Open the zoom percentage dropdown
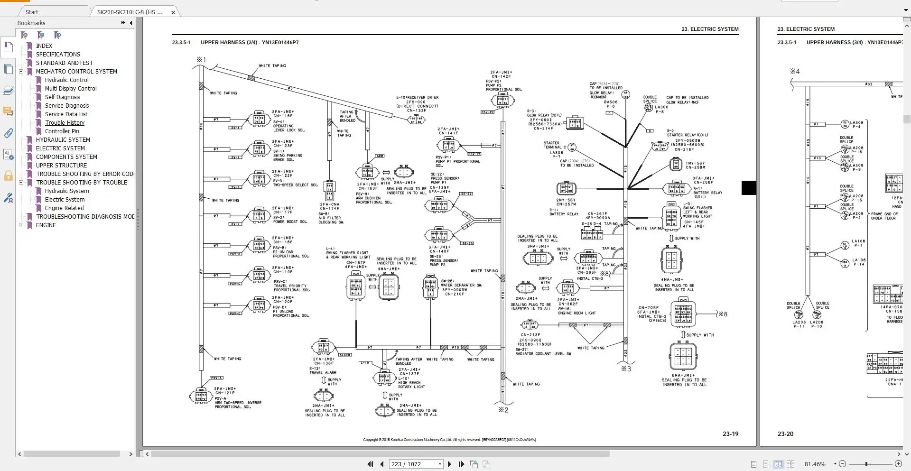Image resolution: width=911 pixels, height=471 pixels. pyautogui.click(x=835, y=464)
